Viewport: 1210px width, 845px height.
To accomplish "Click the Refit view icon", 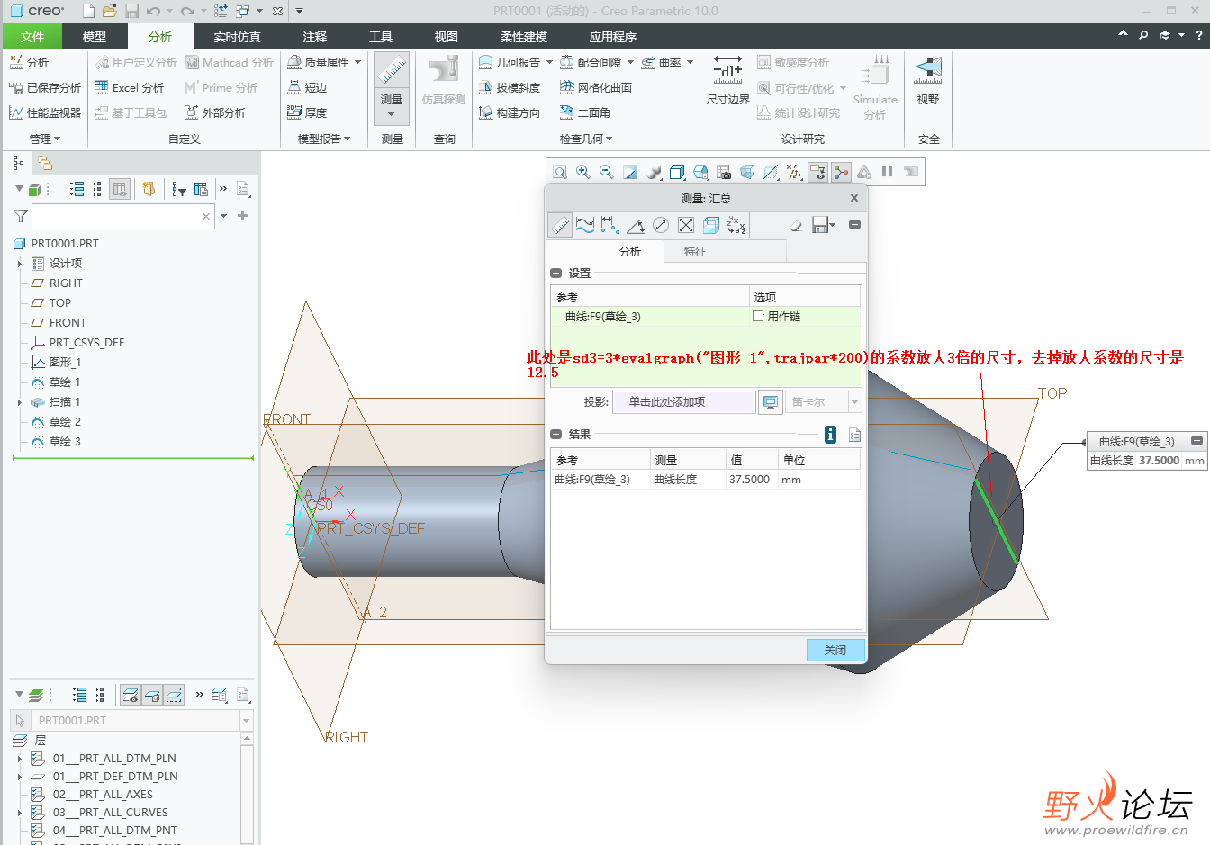I will (x=560, y=172).
